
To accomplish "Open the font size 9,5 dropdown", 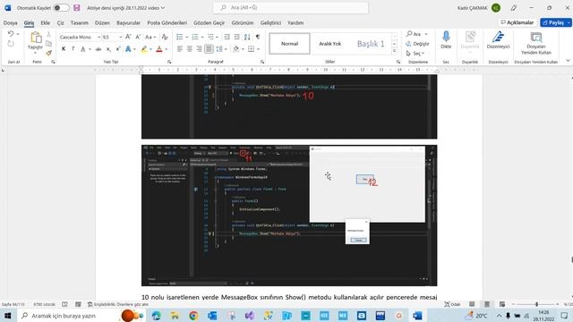I will pos(120,38).
